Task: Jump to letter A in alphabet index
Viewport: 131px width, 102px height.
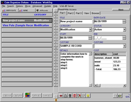Action: coord(56,14)
